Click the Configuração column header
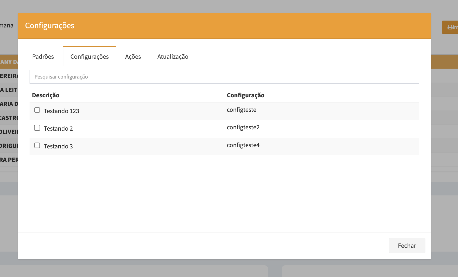The image size is (458, 277). point(245,95)
